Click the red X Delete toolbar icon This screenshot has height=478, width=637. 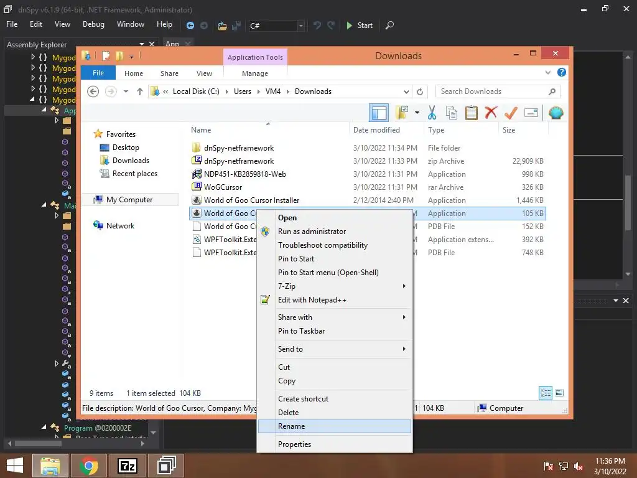point(491,112)
